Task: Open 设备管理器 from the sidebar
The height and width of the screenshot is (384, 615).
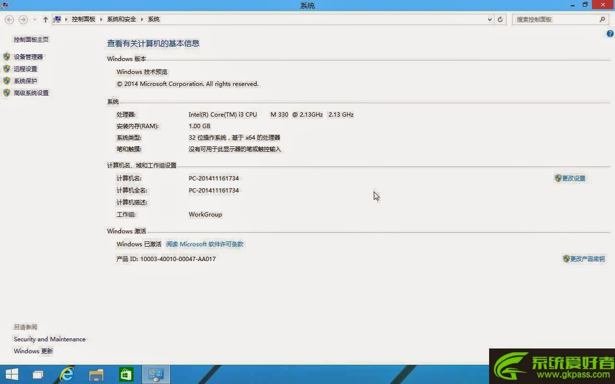Action: [x=28, y=57]
